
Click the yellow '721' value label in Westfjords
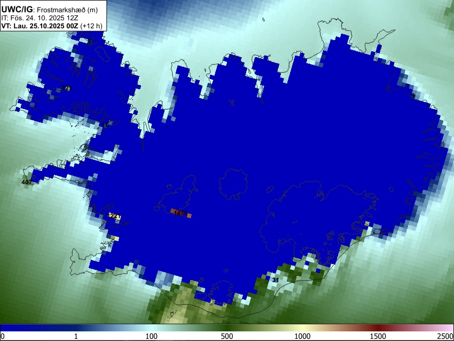pos(66,88)
